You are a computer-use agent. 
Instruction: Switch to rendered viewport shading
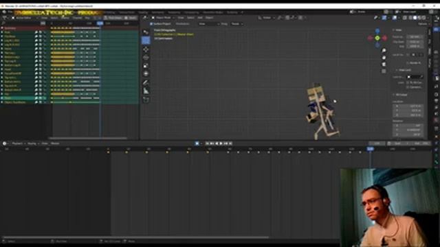click(424, 18)
